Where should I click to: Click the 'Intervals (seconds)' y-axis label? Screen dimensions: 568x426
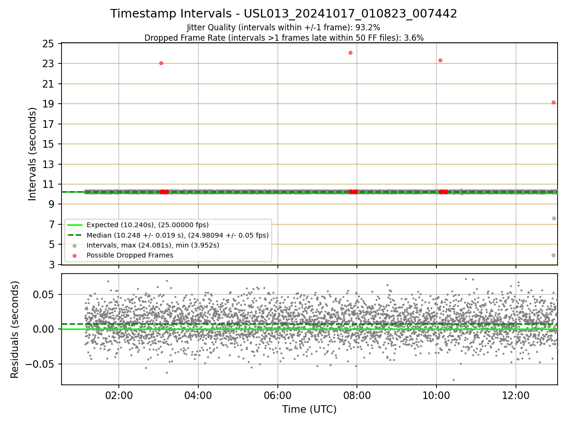33,154
